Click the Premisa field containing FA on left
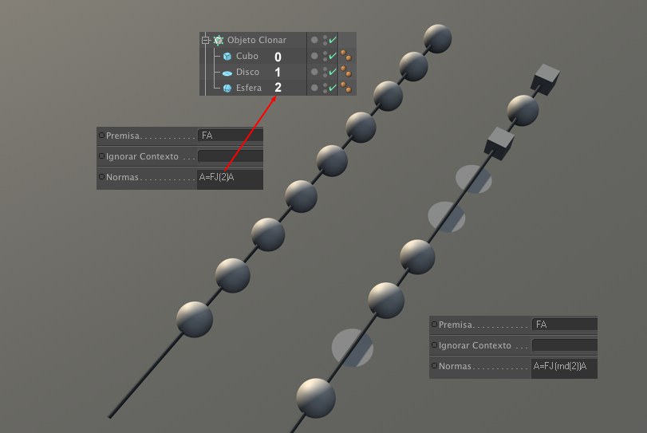Image resolution: width=647 pixels, height=433 pixels. pyautogui.click(x=230, y=136)
